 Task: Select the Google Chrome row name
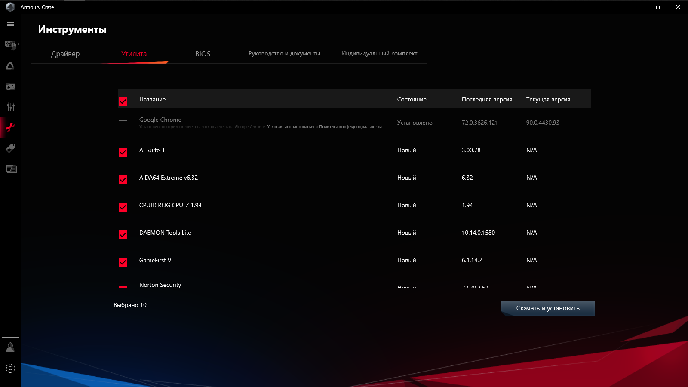pyautogui.click(x=160, y=120)
